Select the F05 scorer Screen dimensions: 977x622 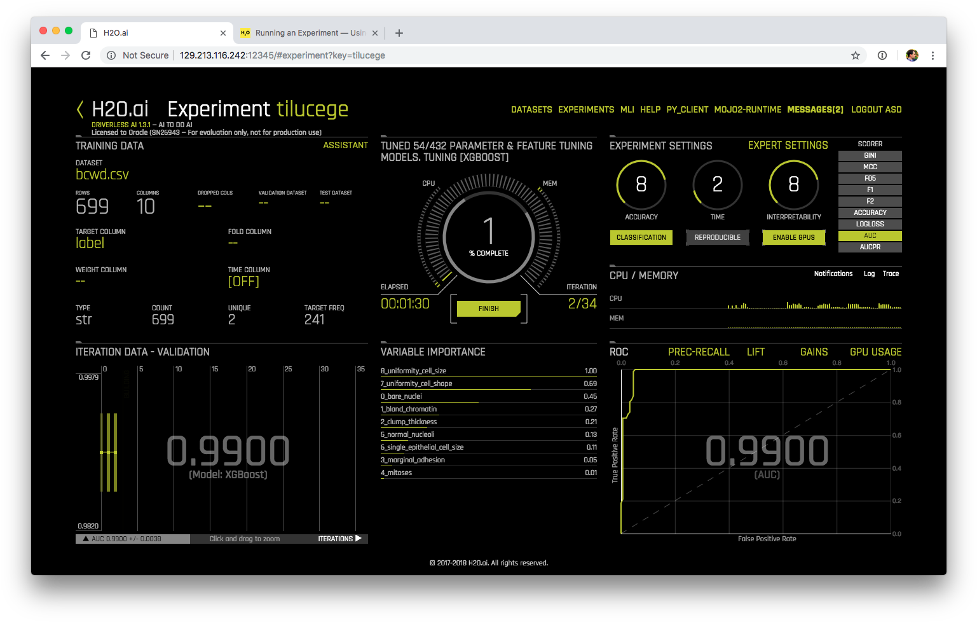click(870, 178)
